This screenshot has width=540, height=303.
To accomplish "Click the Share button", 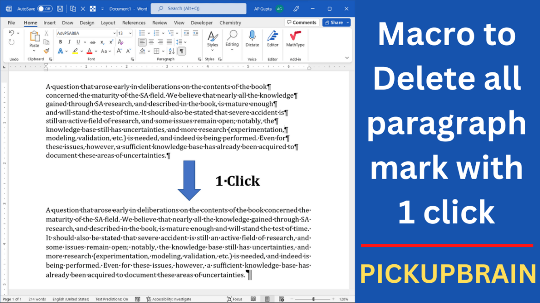I will (x=336, y=22).
